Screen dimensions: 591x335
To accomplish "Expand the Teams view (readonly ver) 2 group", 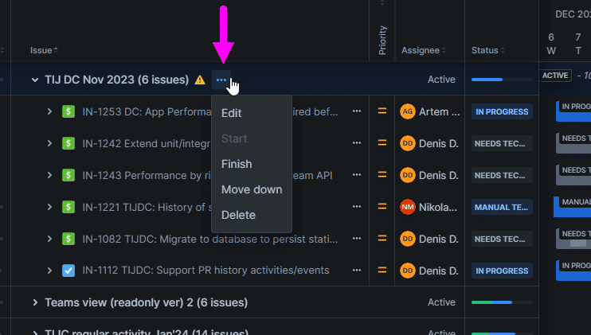I will [35, 302].
